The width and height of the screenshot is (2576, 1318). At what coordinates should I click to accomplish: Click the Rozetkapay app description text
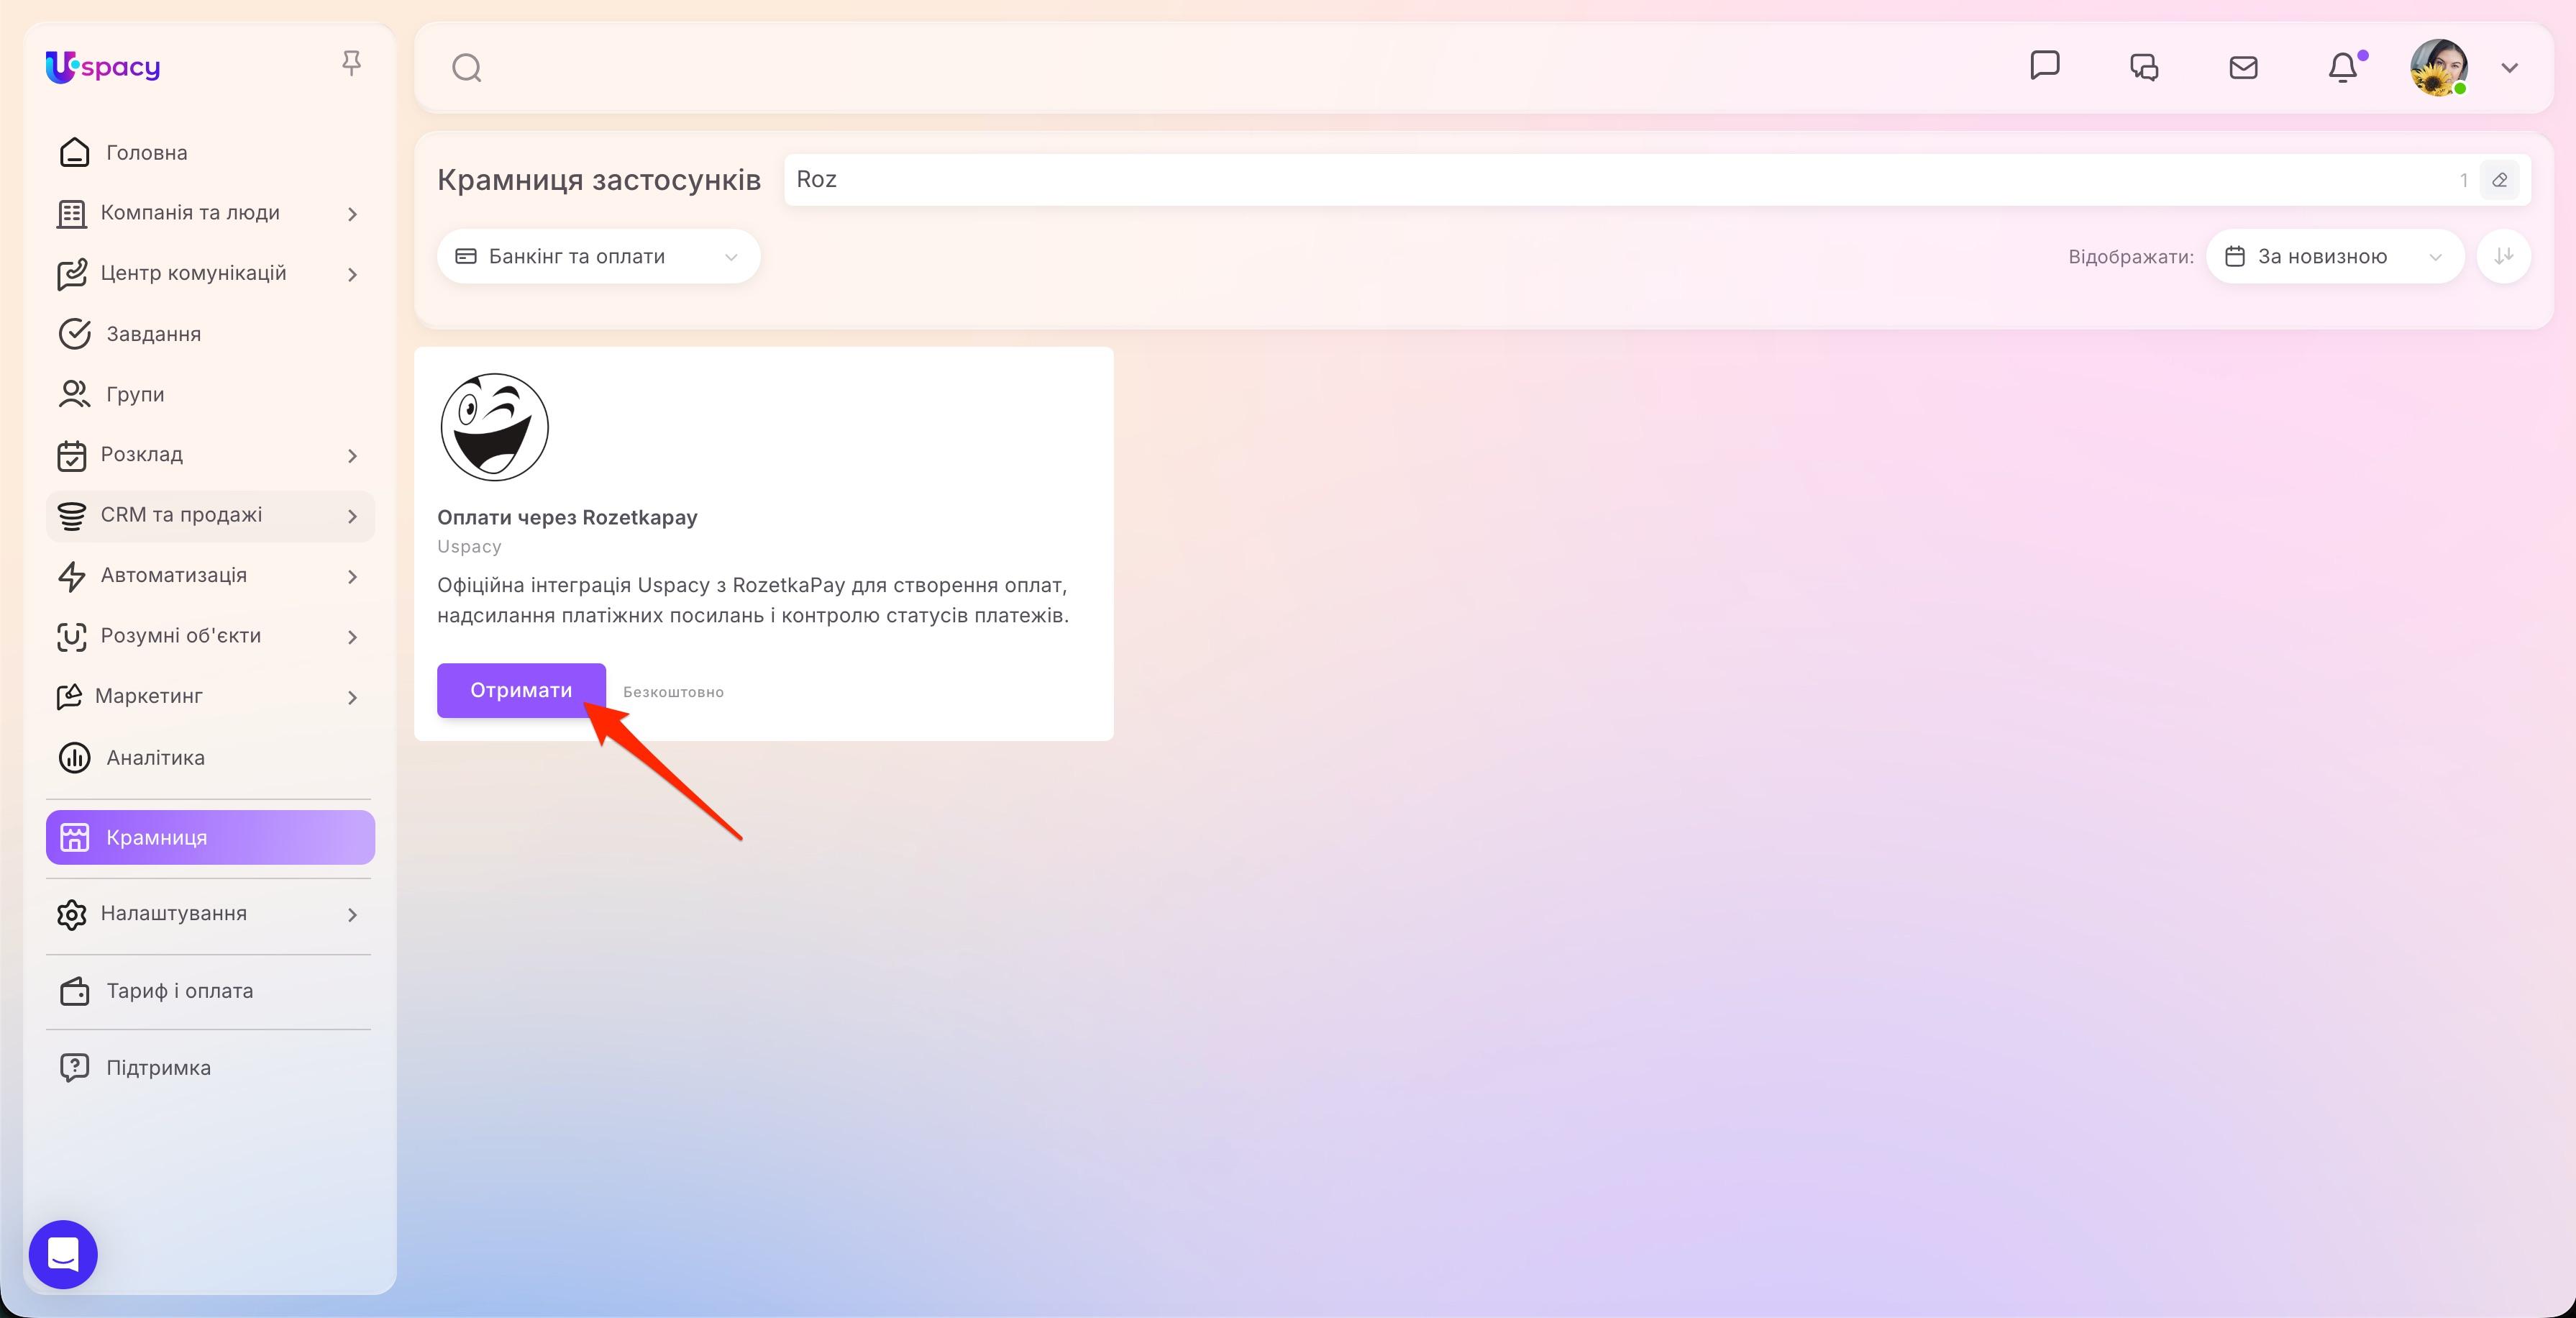coord(753,601)
